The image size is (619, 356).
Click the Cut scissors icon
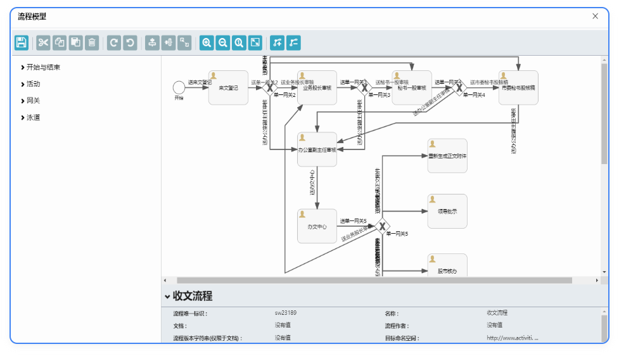click(43, 42)
